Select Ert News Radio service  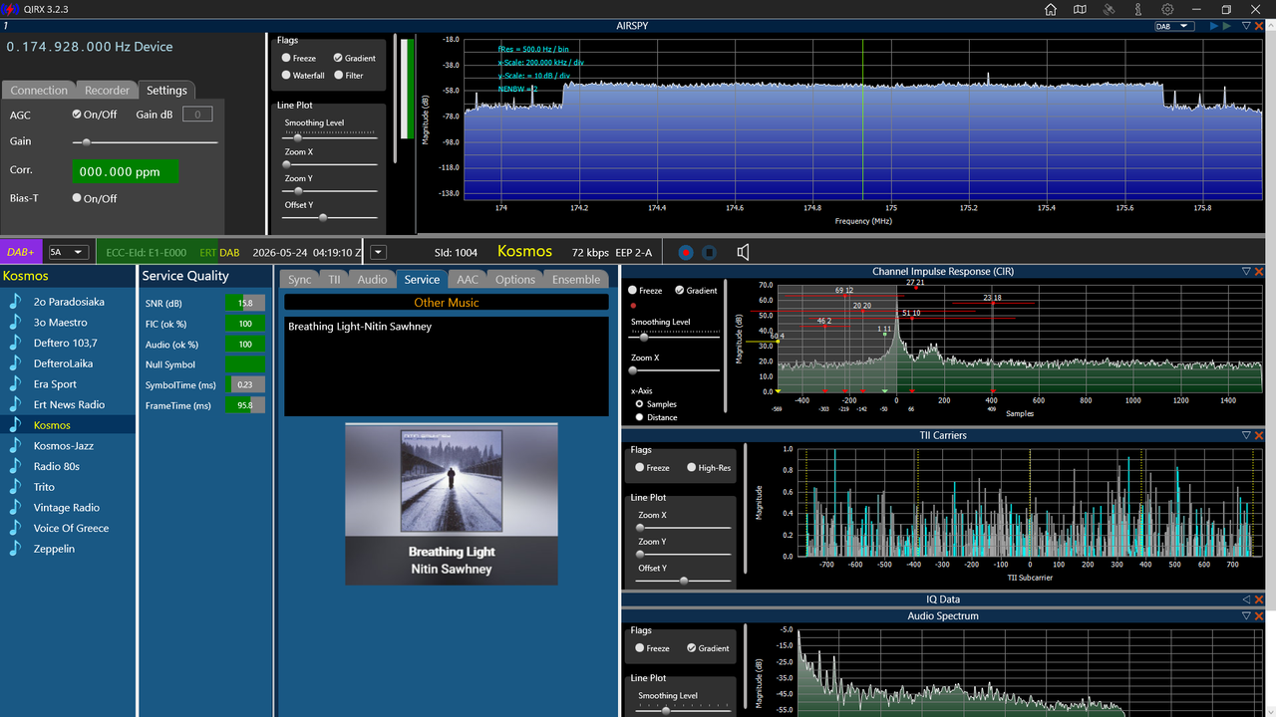(68, 404)
